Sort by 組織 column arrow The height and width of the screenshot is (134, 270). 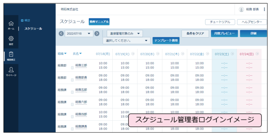pos(65,54)
